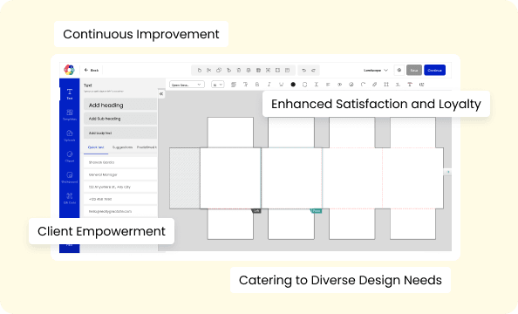Screen dimensions: 518x314
Task: Select the scissors cut icon in top toolbar
Action: [208, 70]
